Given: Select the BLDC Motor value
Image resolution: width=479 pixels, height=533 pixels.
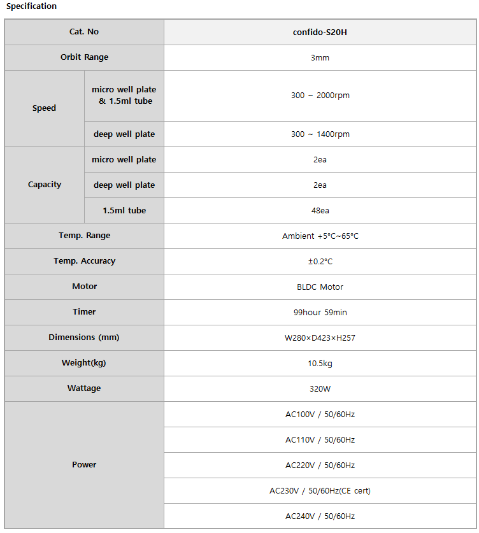Looking at the screenshot, I should 320,287.
